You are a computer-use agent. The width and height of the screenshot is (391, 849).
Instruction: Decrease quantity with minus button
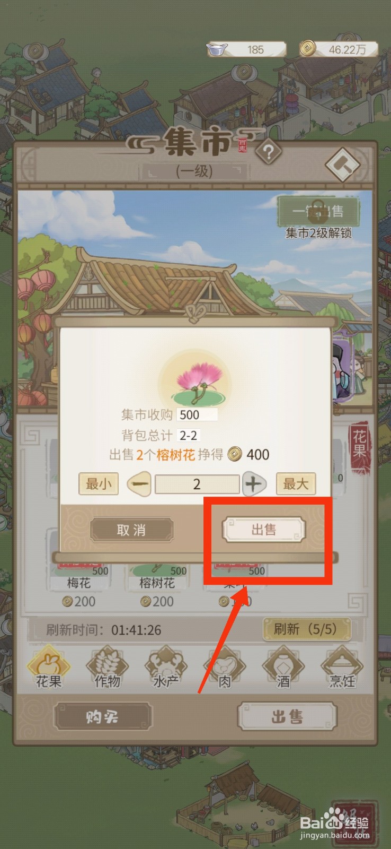pyautogui.click(x=139, y=484)
